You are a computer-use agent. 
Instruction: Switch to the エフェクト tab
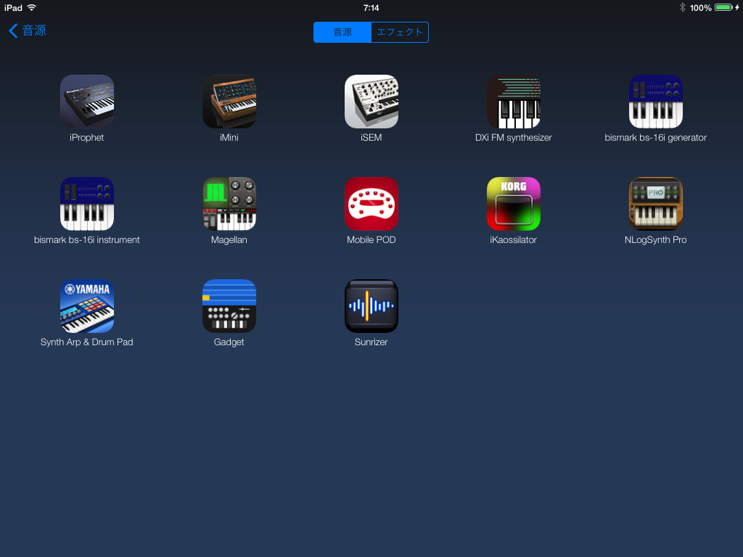click(400, 32)
